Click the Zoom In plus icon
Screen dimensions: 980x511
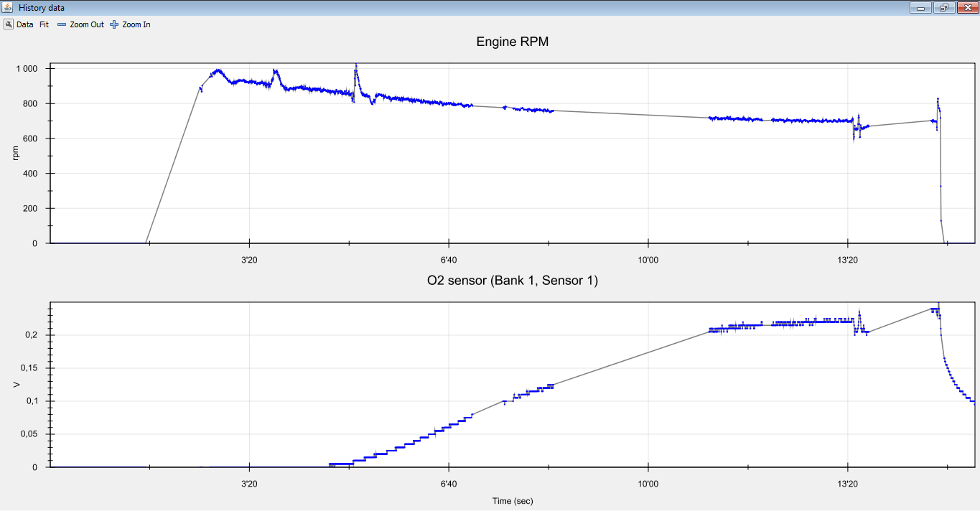coord(114,24)
